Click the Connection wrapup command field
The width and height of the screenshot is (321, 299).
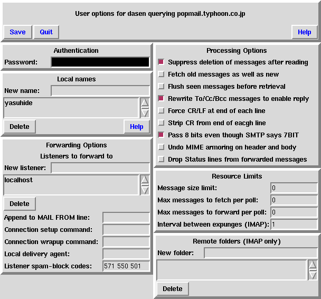click(126, 242)
